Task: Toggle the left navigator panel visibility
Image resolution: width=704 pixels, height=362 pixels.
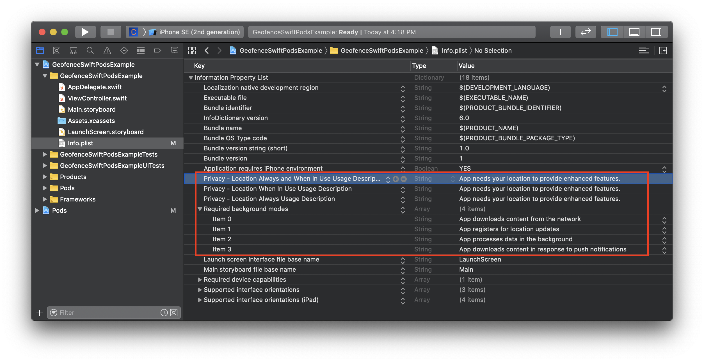Action: point(612,32)
